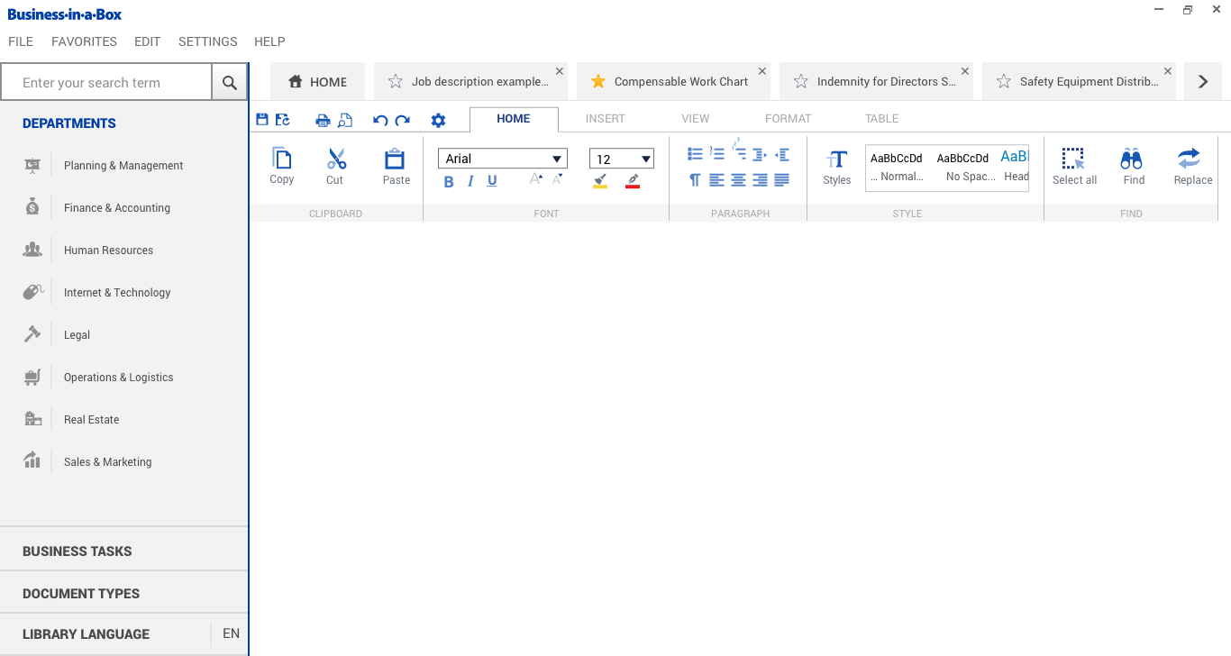This screenshot has height=656, width=1231.
Task: Click the Replace icon
Action: pos(1190,159)
